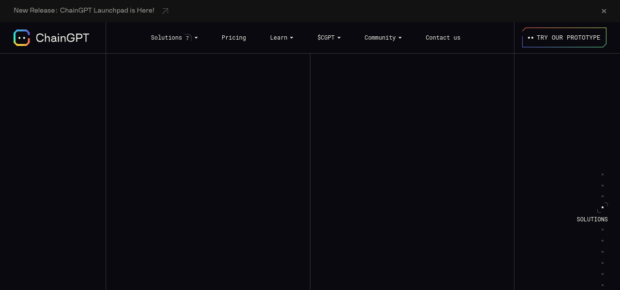
Task: Select the second dot from top in side navigation
Action: [603, 186]
